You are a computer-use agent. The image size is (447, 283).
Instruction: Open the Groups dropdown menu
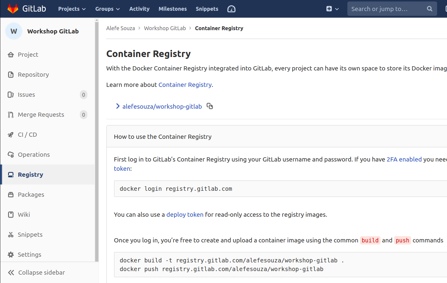(107, 9)
